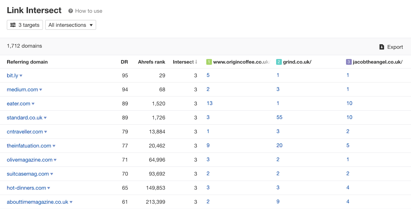Click the 55 links for standard.co.uk
This screenshot has height=209, width=411.
tap(279, 117)
